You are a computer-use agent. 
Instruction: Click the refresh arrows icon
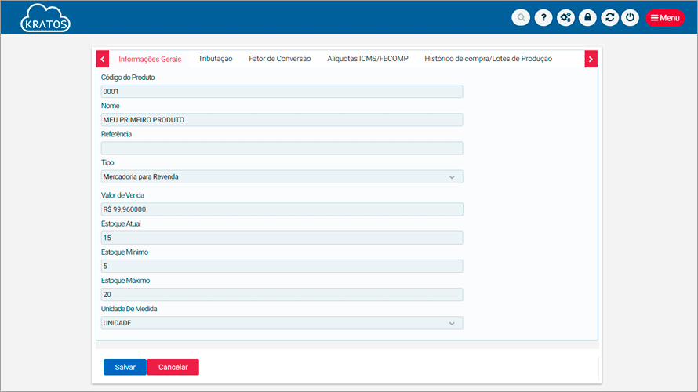click(x=609, y=18)
